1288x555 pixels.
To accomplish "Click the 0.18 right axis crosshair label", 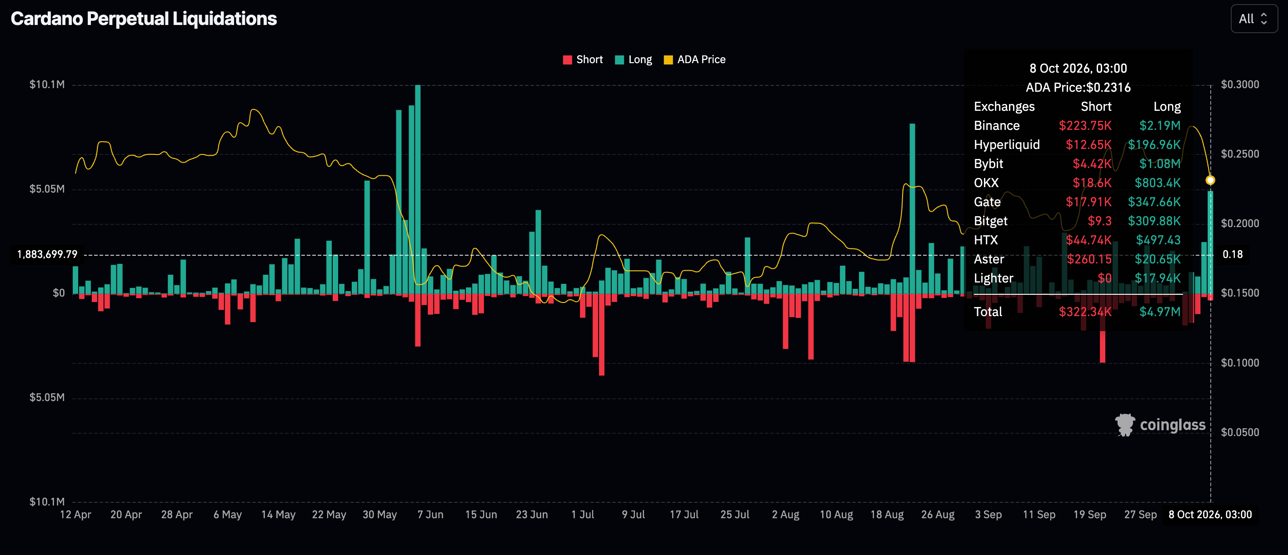I will [x=1233, y=254].
